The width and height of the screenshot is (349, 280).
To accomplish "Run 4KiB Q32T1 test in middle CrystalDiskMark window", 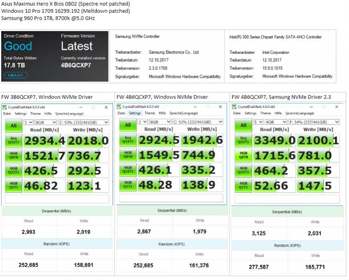I will 128,170.
